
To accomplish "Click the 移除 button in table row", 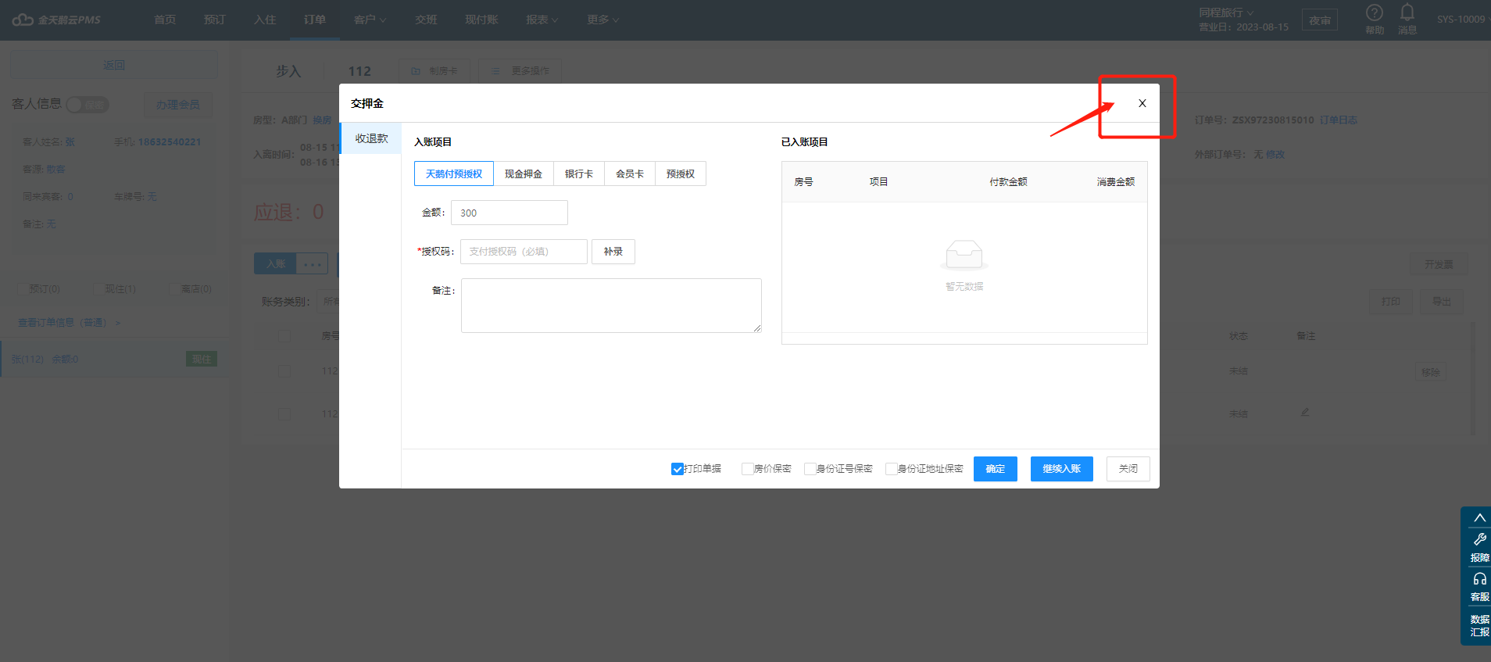I will click(x=1431, y=373).
